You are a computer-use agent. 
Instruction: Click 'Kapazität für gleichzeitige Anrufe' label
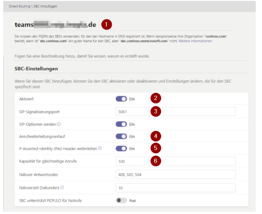click(48, 162)
